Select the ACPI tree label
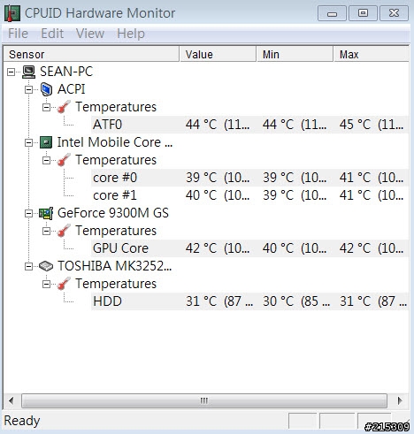 click(x=71, y=89)
